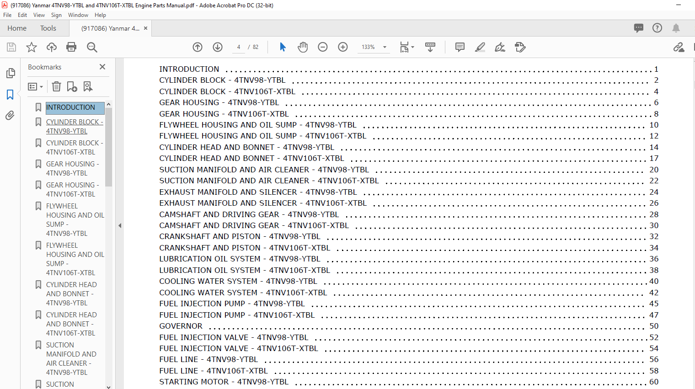Open CYLINDER BLOCK - 4TNV98-YTBL bookmark
The image size is (695, 389).
pos(75,127)
